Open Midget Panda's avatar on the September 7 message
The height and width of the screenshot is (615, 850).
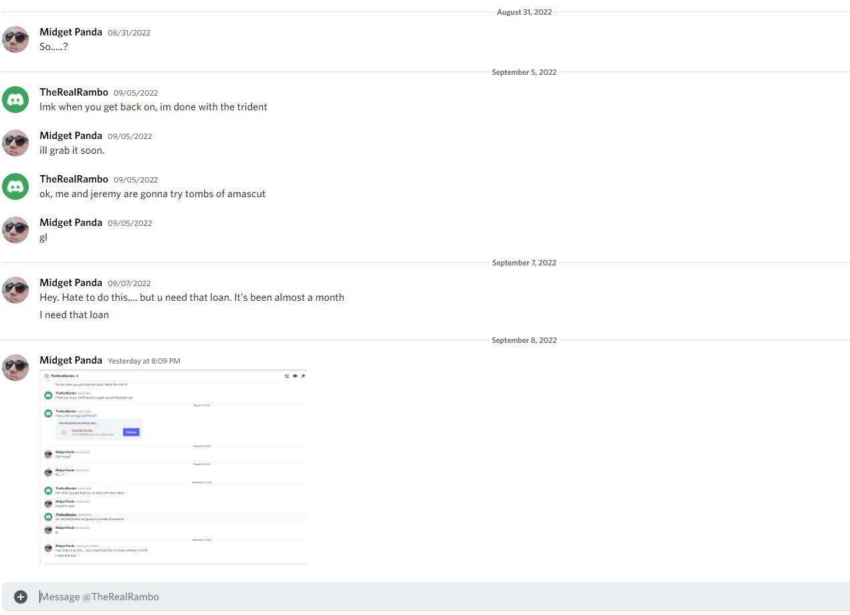click(15, 290)
